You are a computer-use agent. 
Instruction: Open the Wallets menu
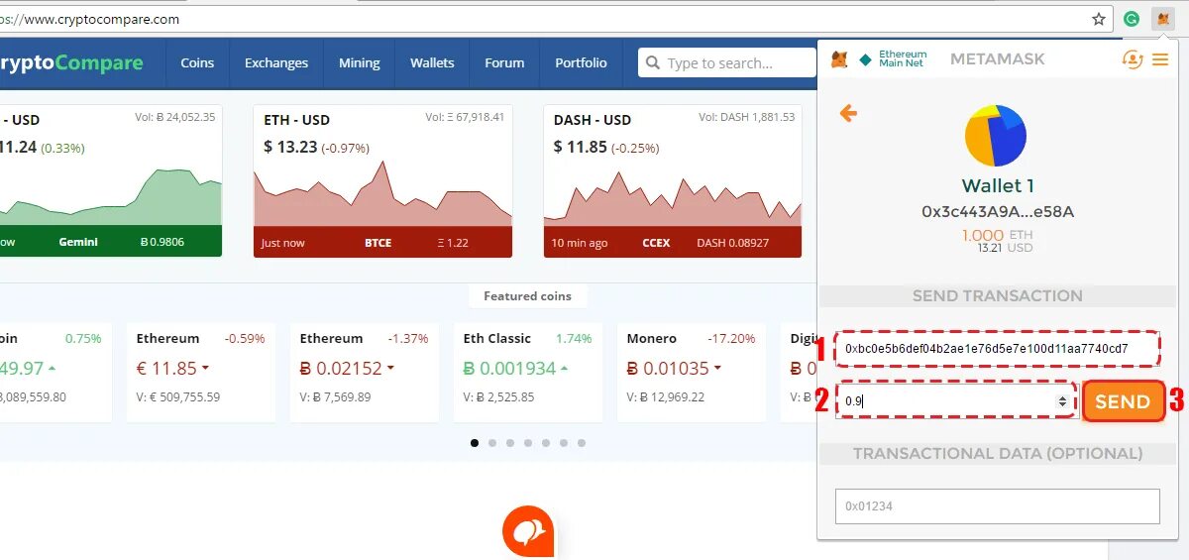click(x=432, y=63)
